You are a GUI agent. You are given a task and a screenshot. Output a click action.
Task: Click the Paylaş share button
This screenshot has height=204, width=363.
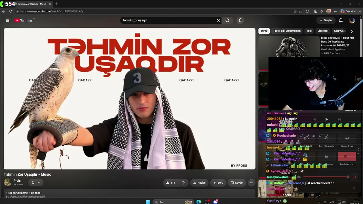pos(199,183)
